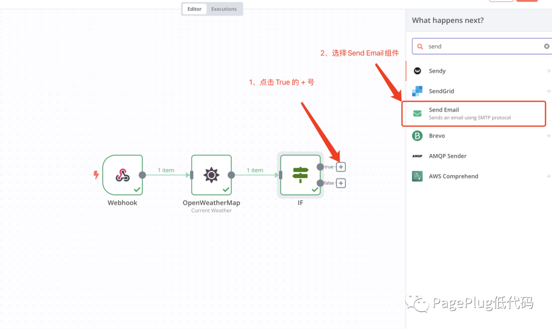Expand the Brevo entry arrow

click(x=548, y=136)
